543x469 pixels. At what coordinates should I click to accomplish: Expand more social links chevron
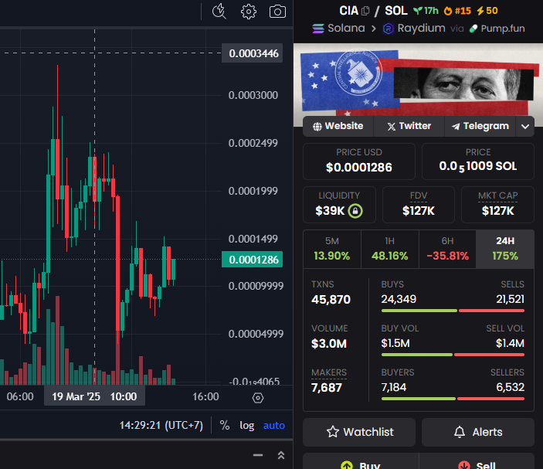point(525,127)
